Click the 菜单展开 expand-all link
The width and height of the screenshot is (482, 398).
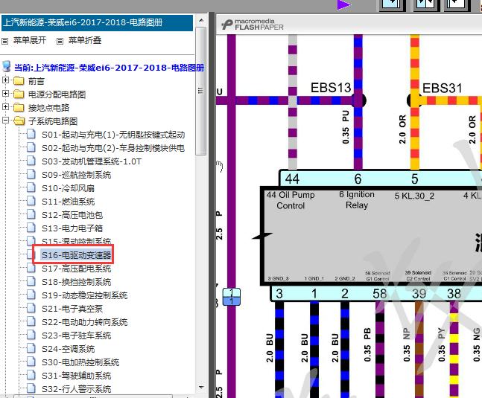pos(30,40)
